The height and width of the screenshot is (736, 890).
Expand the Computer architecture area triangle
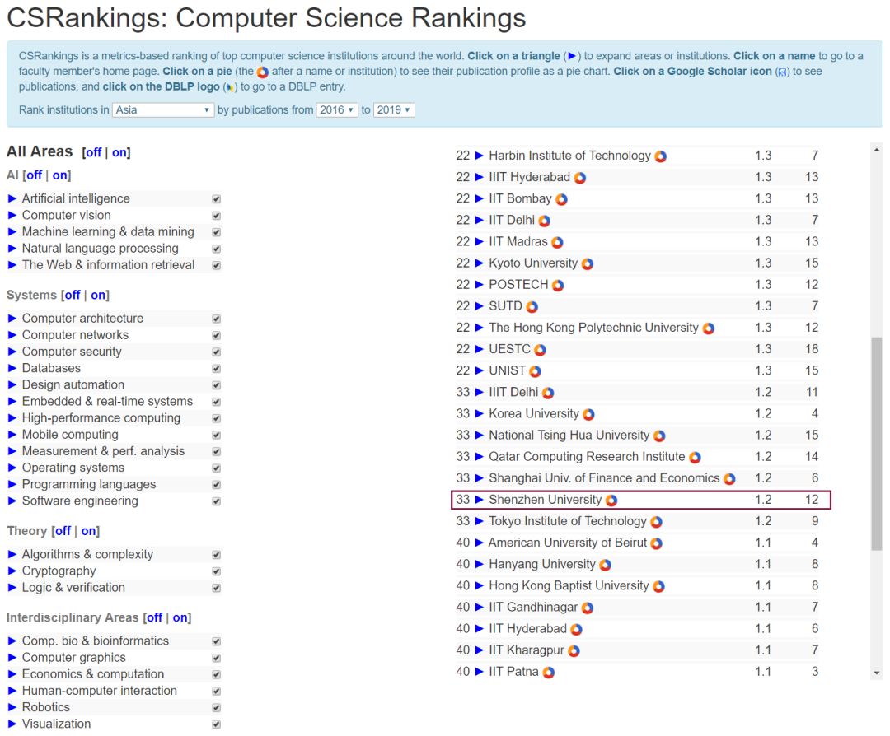coord(12,319)
